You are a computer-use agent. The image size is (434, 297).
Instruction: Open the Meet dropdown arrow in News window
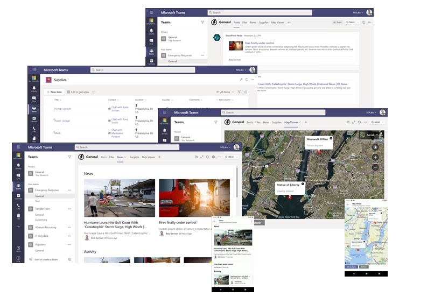pos(236,157)
